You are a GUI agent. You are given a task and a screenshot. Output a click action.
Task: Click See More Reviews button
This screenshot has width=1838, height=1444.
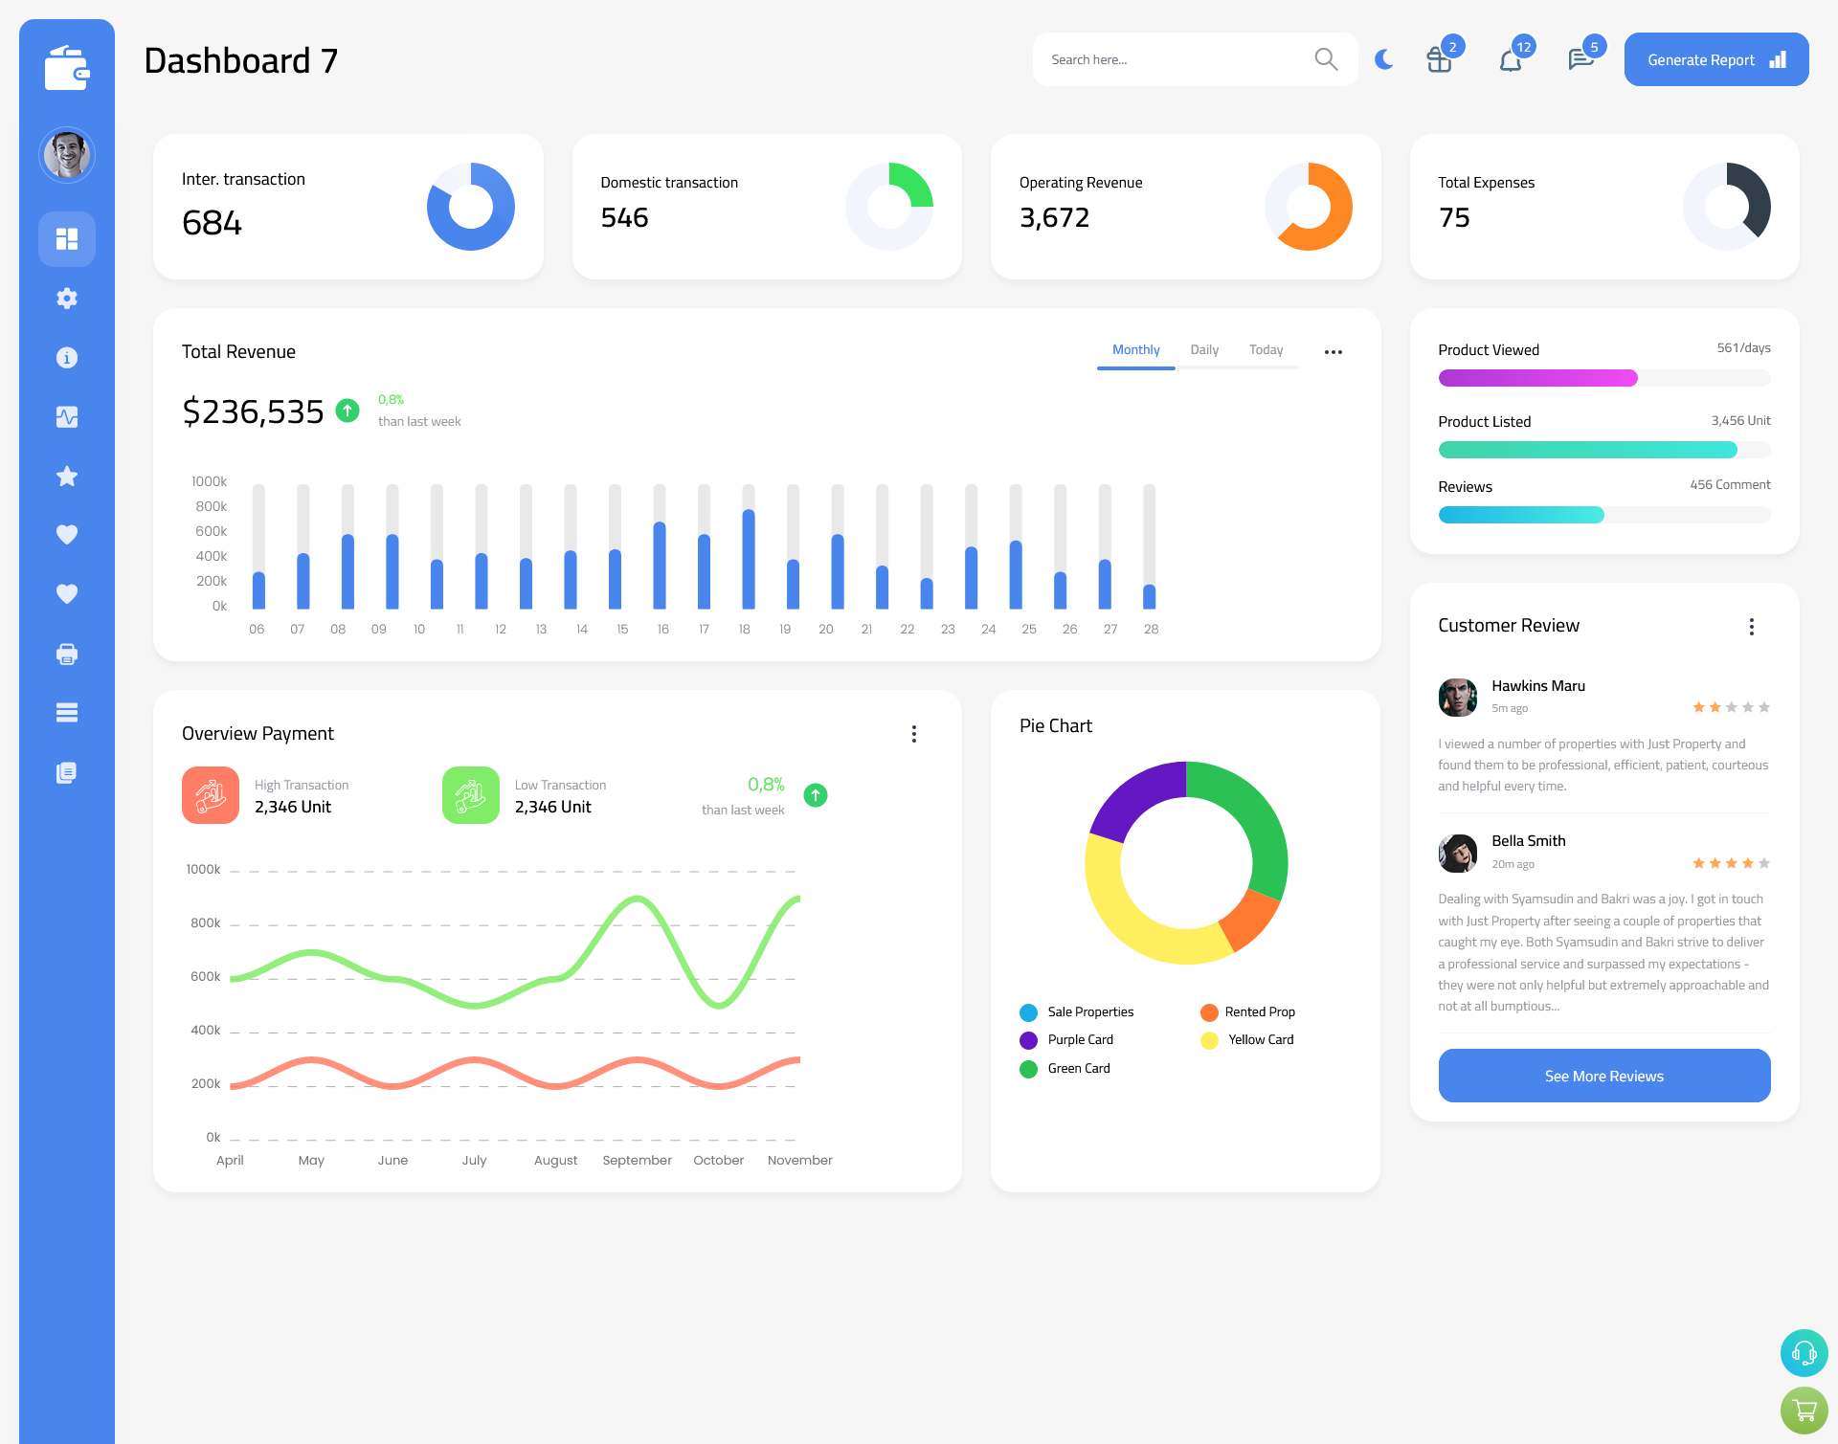coord(1603,1074)
